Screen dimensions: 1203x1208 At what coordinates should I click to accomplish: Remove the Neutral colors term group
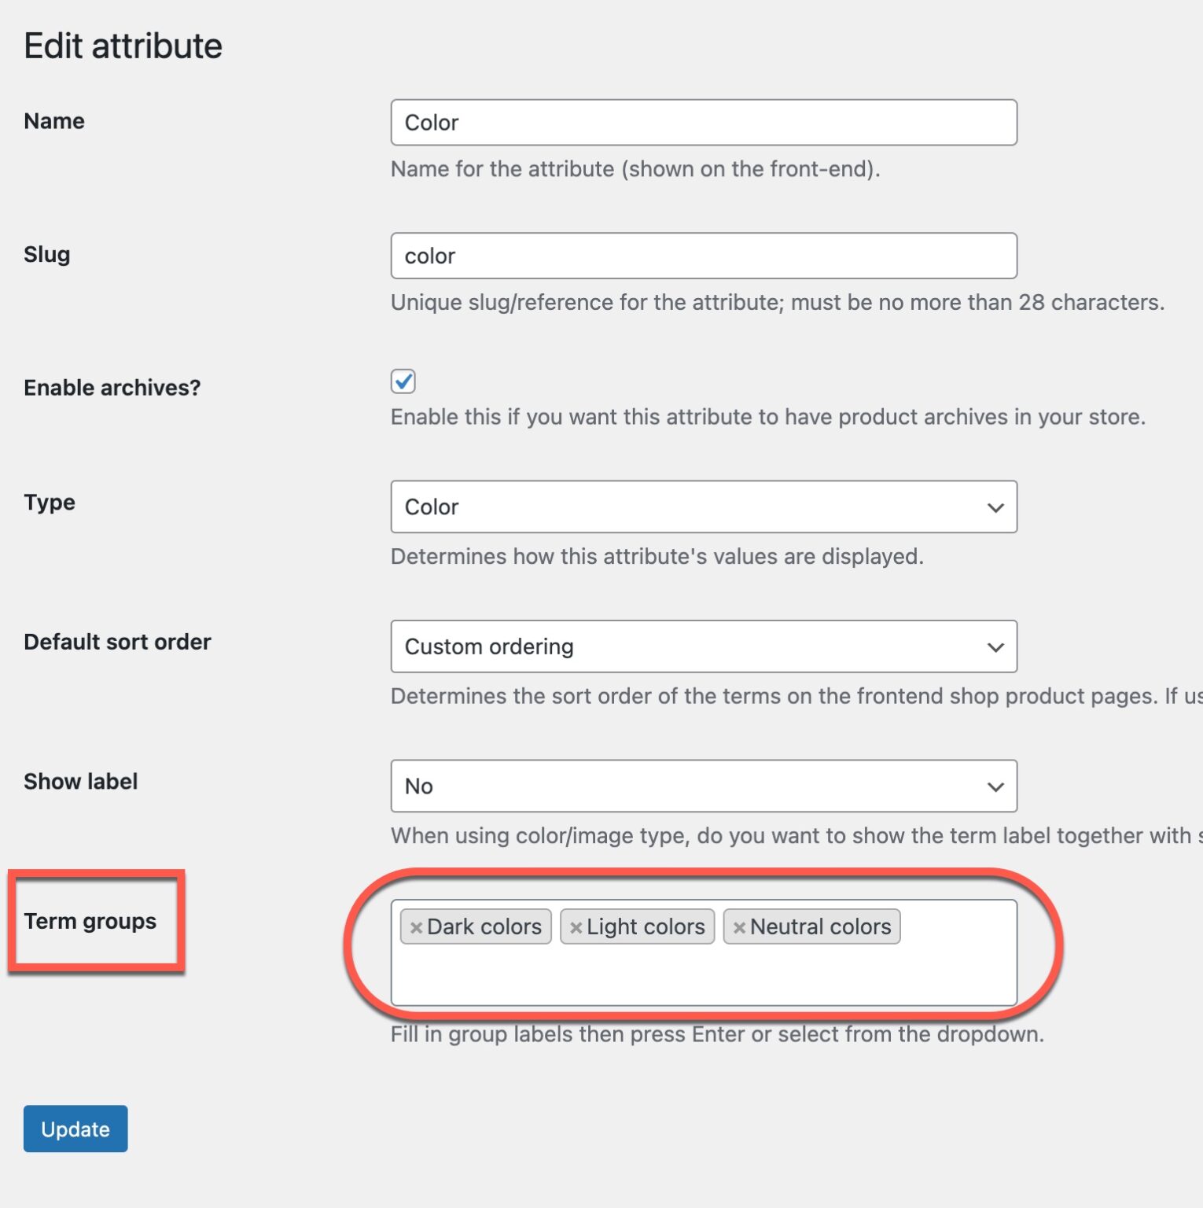[x=740, y=926]
